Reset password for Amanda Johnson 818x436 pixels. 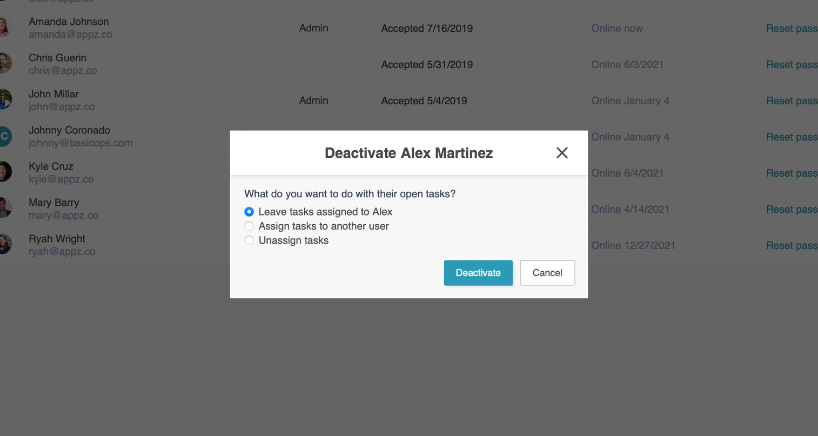pyautogui.click(x=792, y=28)
